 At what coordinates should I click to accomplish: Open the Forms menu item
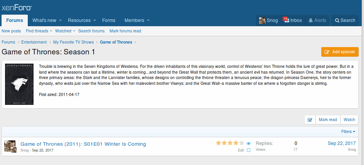(x=109, y=20)
